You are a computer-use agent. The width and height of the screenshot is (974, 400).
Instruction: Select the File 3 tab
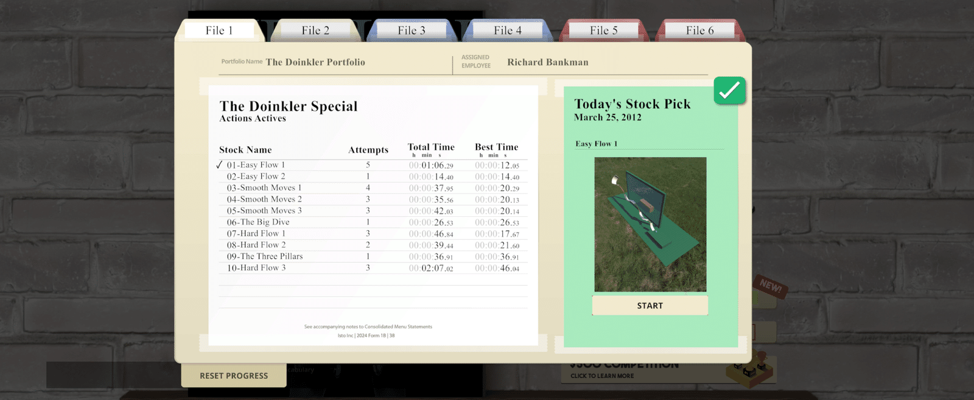[412, 30]
